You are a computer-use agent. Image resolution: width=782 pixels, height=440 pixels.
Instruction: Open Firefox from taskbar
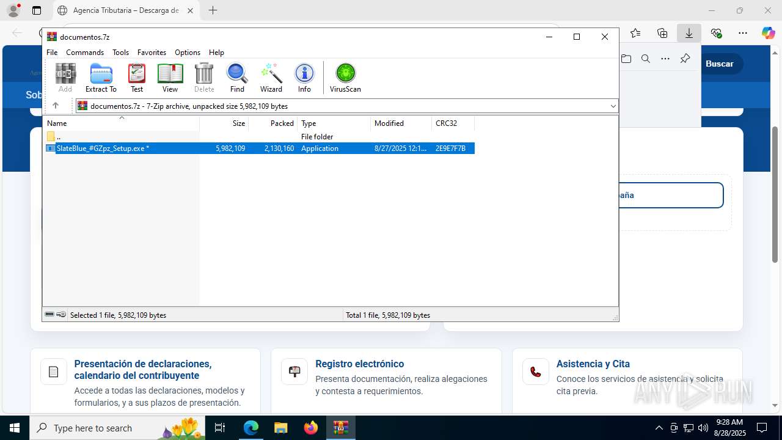[x=310, y=428]
